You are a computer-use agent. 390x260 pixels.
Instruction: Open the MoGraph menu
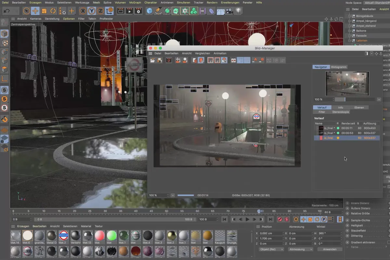click(x=135, y=2)
